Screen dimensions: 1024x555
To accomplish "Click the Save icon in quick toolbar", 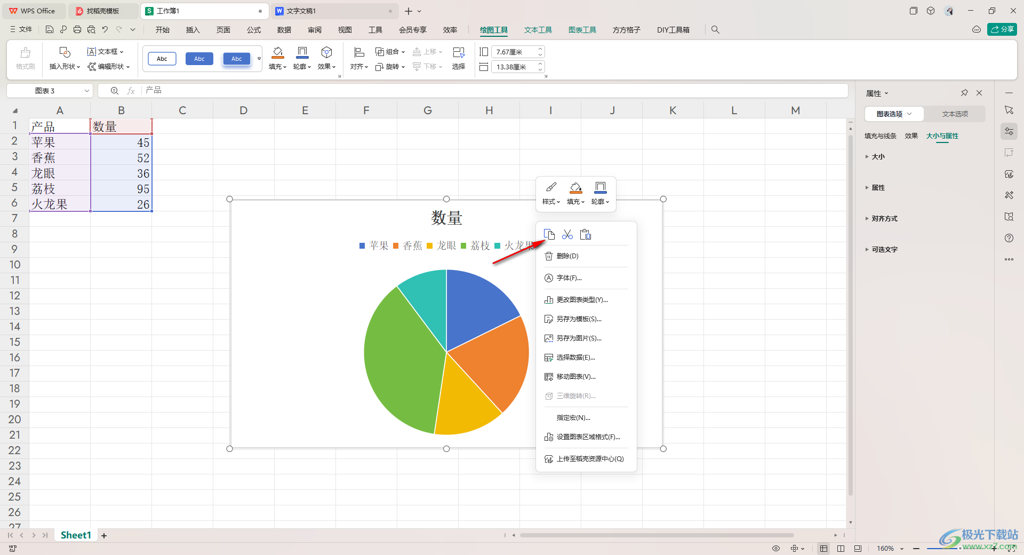I will tap(50, 30).
